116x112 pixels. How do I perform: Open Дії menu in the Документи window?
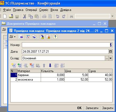[x=4, y=30]
